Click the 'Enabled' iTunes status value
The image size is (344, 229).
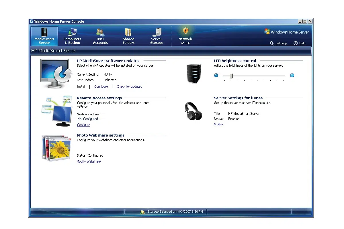point(234,119)
